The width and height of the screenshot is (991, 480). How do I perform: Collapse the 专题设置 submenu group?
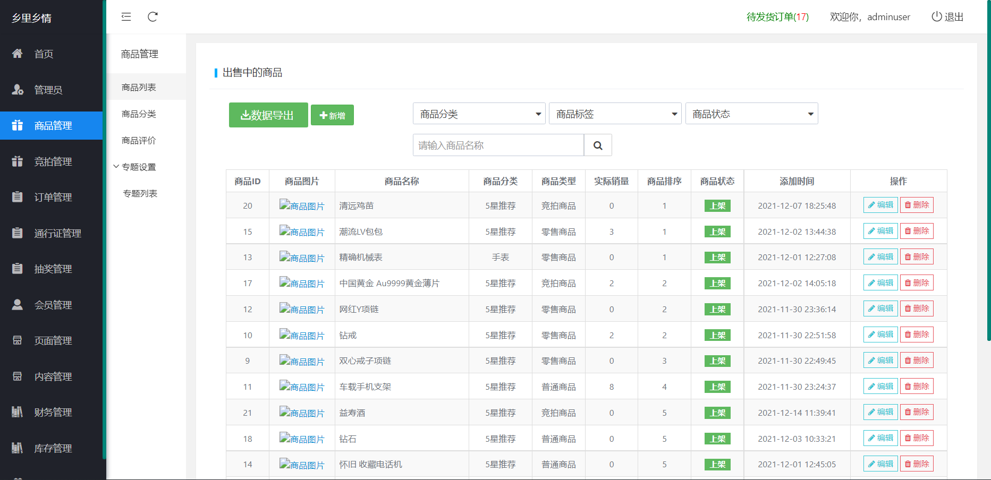(x=135, y=167)
